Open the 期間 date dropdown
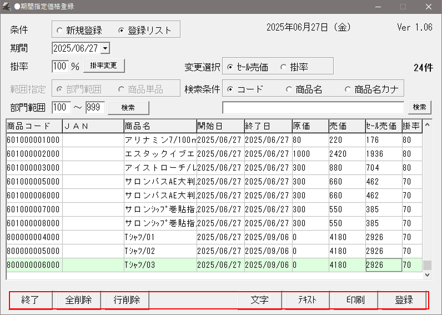 (x=106, y=49)
